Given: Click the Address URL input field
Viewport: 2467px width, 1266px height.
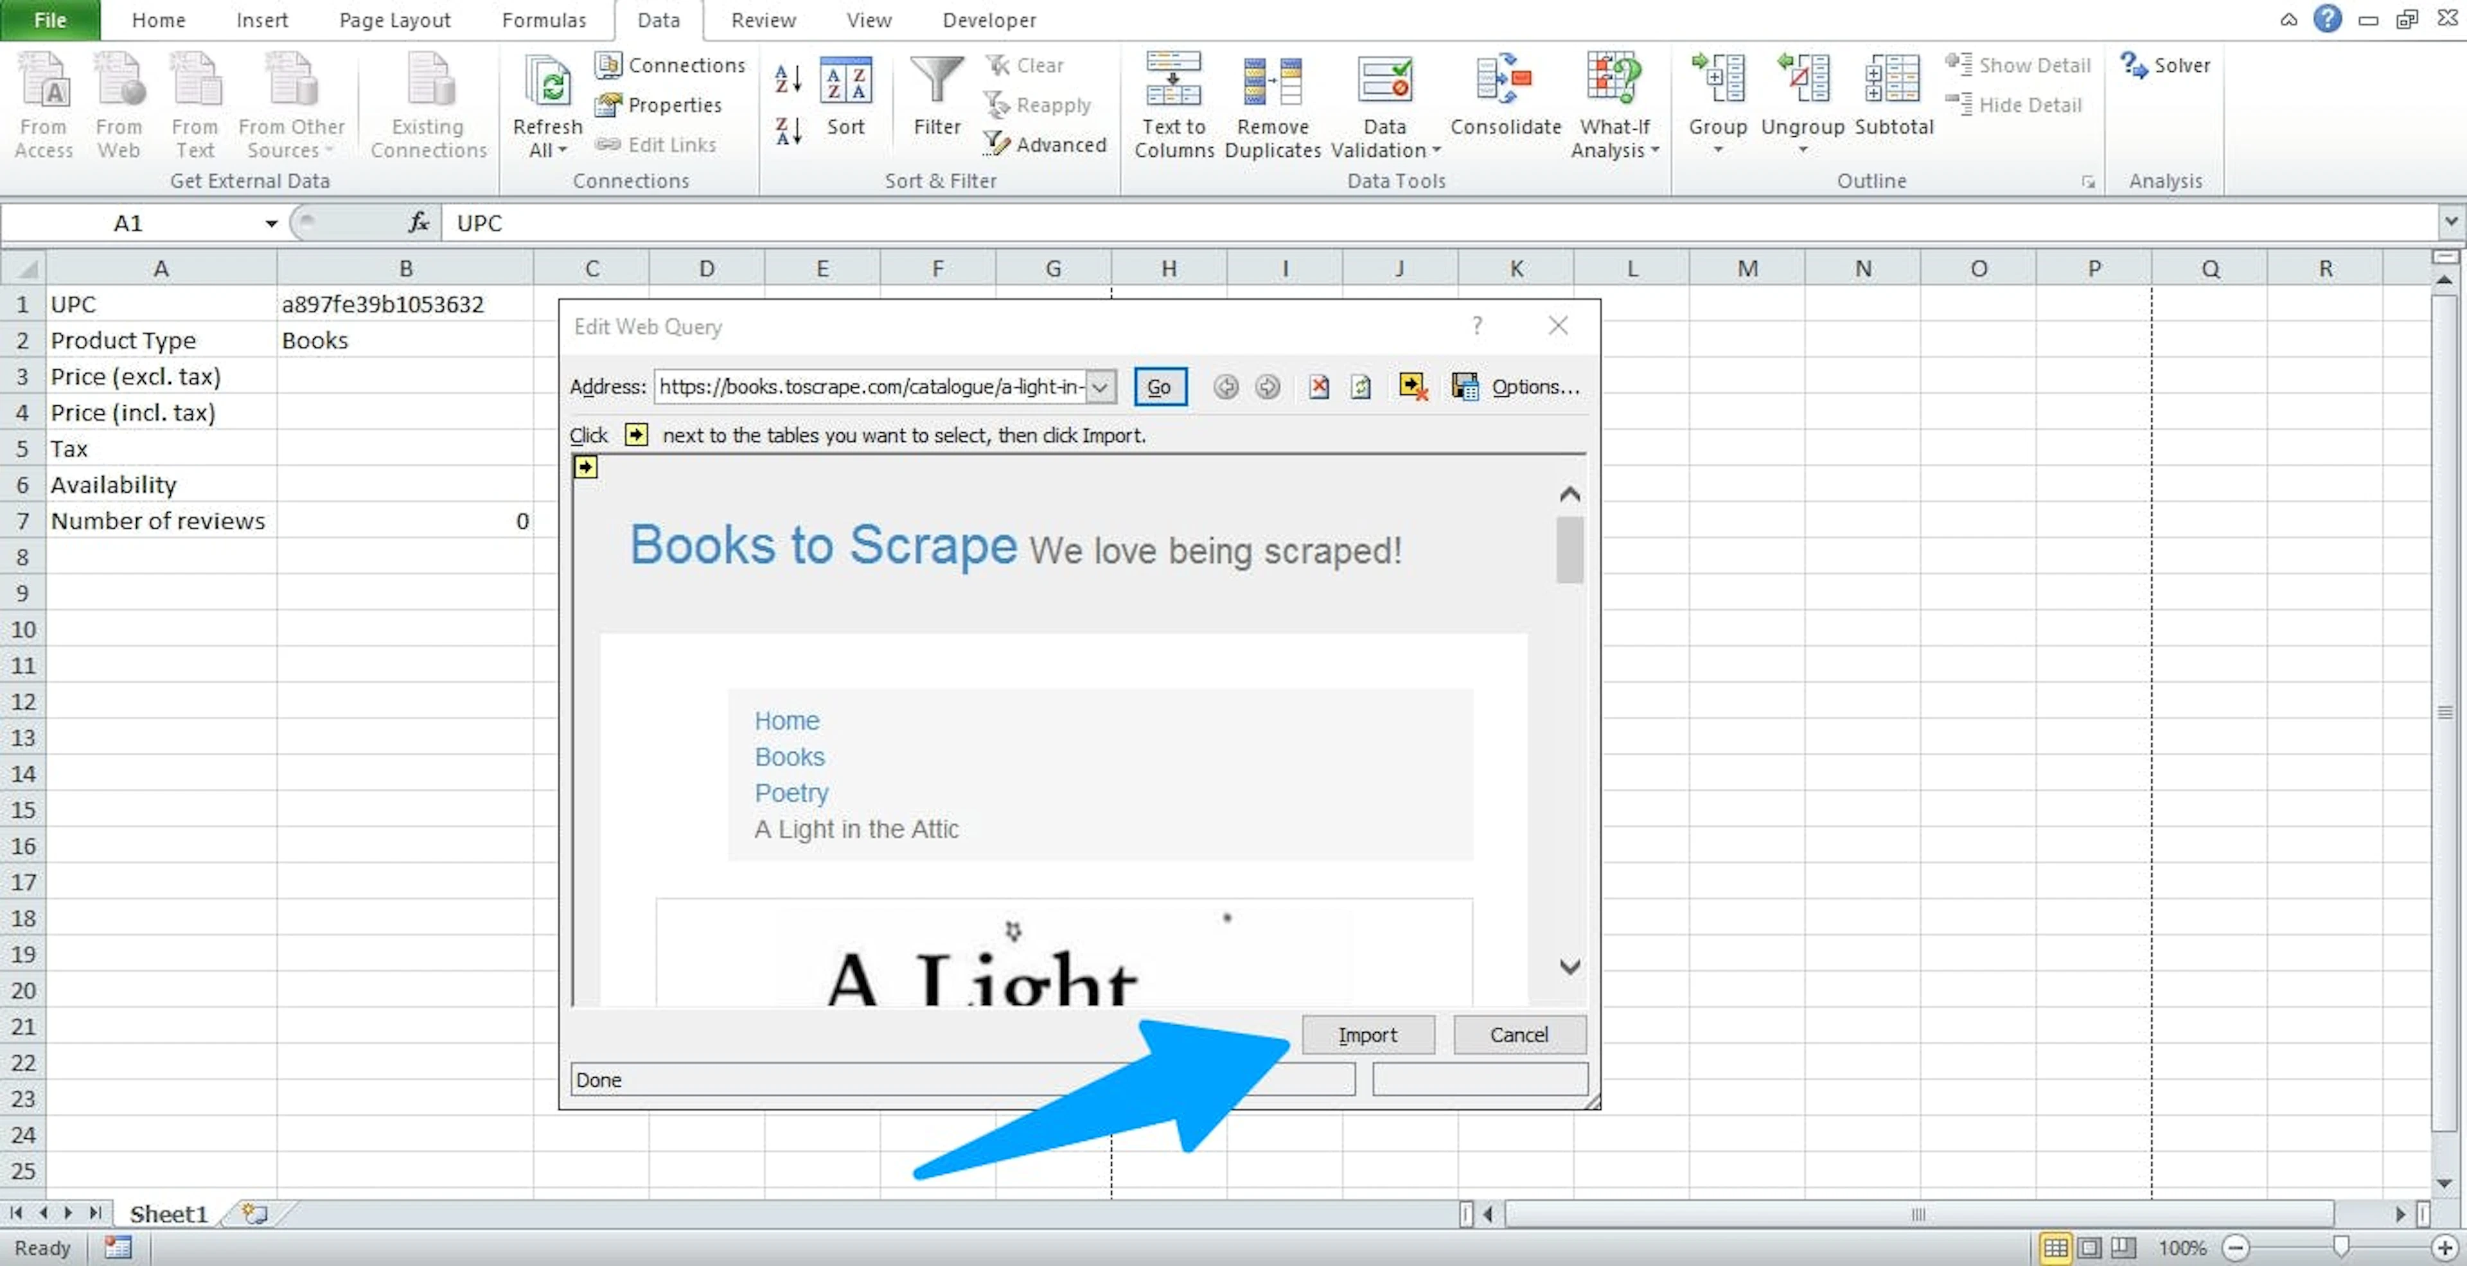Looking at the screenshot, I should pyautogui.click(x=872, y=387).
